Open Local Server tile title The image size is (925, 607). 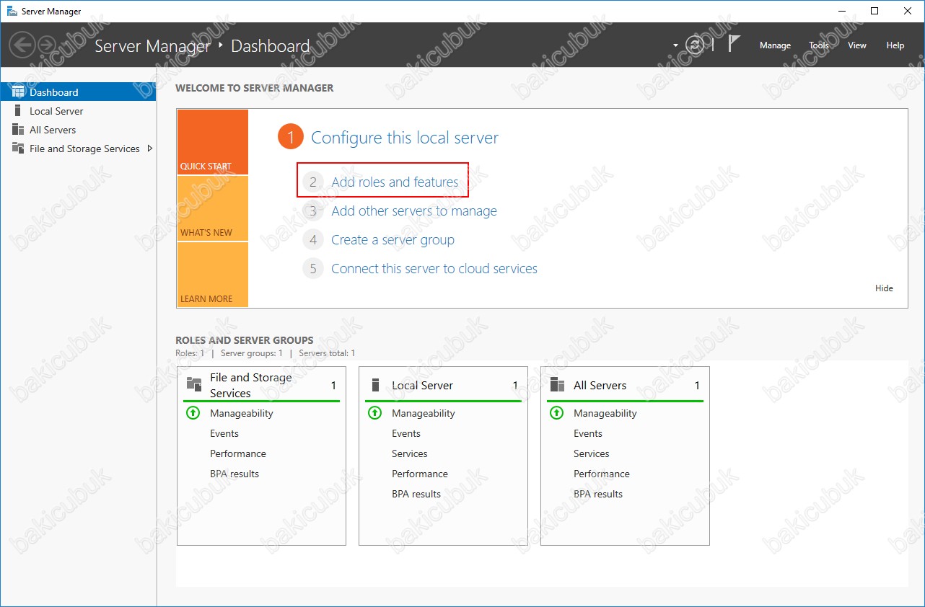422,385
